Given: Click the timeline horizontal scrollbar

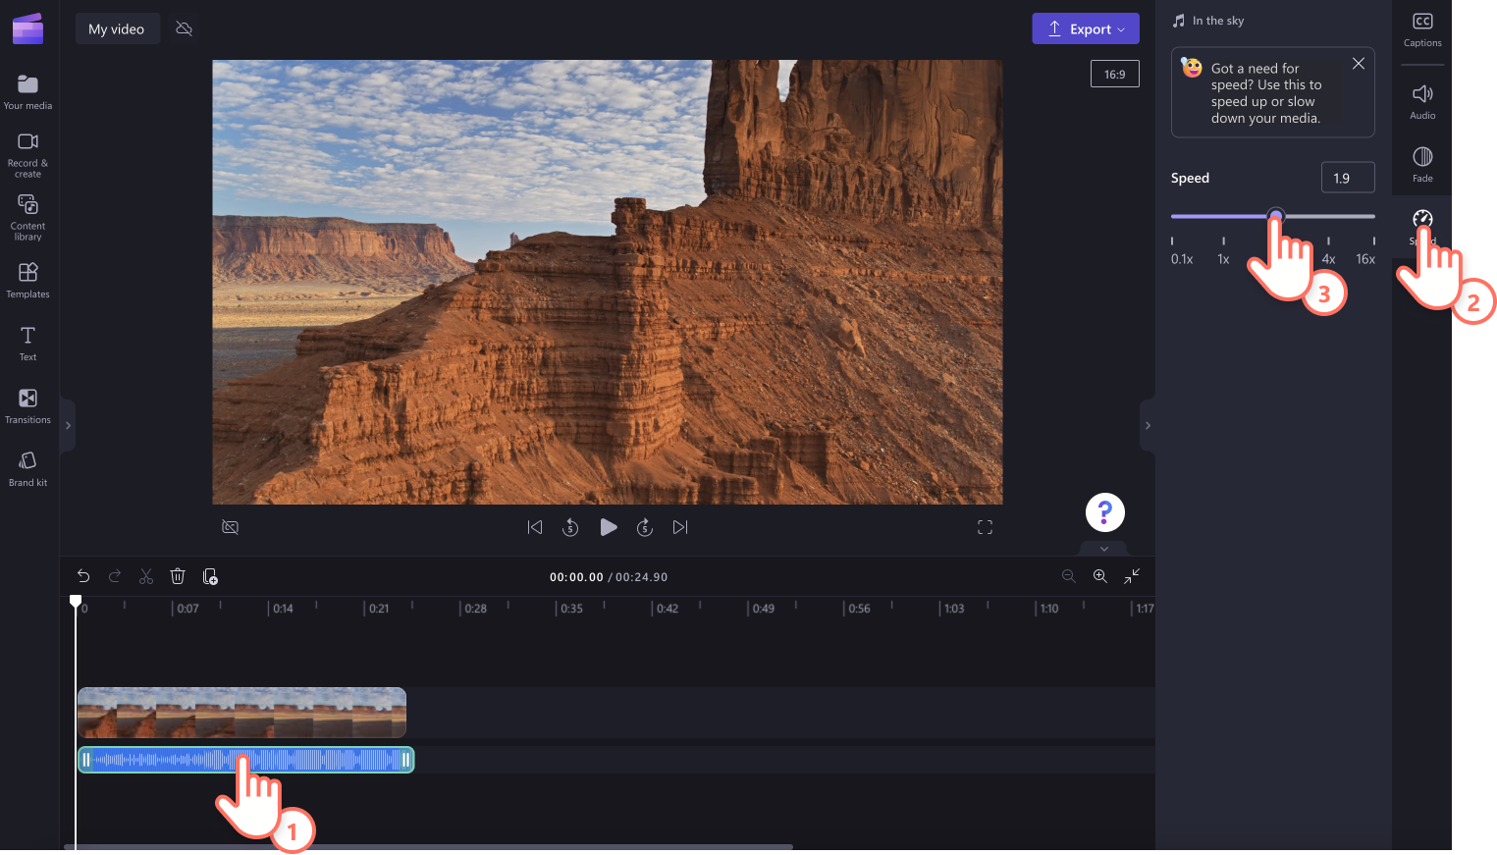Looking at the screenshot, I should (x=428, y=846).
